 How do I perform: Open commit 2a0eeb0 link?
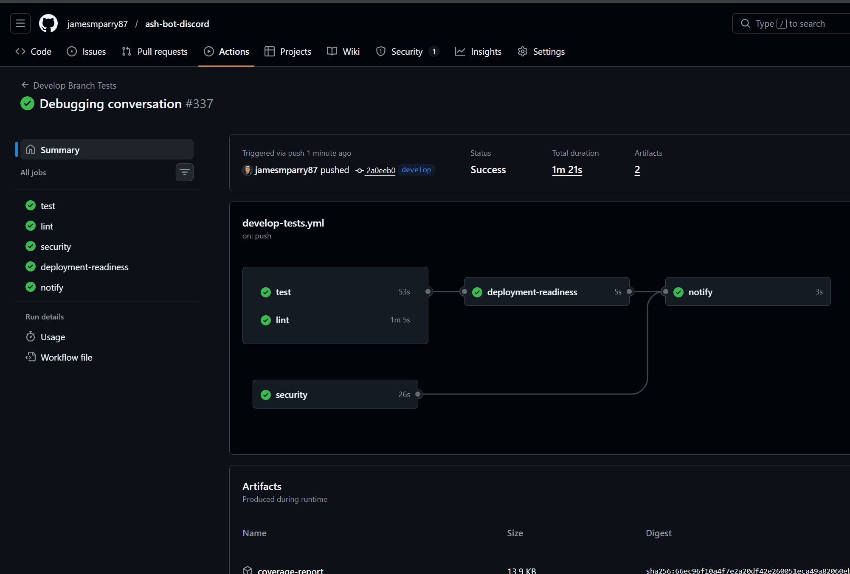coord(380,170)
